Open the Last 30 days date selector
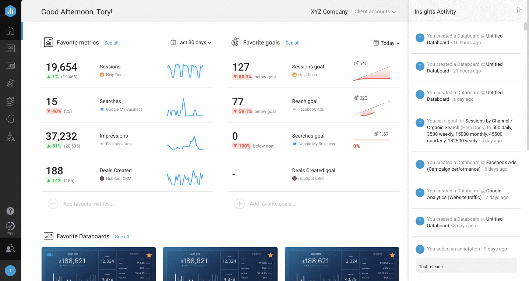529x281 pixels. pos(191,42)
